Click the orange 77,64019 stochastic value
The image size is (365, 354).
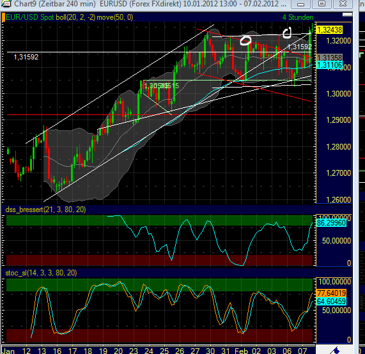332,293
